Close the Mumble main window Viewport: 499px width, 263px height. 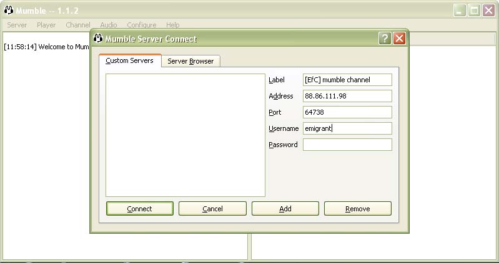488,11
